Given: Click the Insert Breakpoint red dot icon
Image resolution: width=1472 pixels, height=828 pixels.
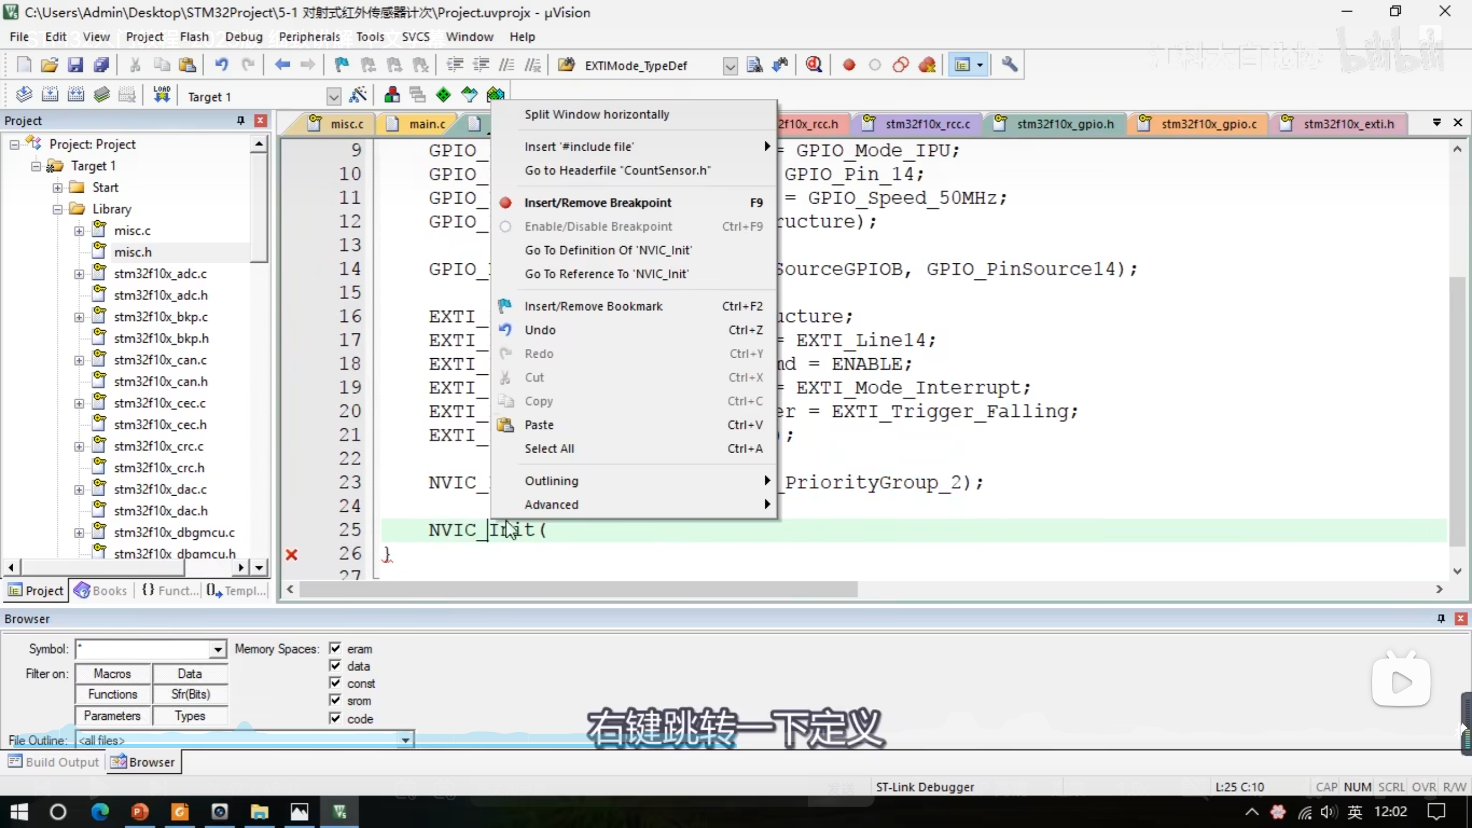Looking at the screenshot, I should point(849,65).
